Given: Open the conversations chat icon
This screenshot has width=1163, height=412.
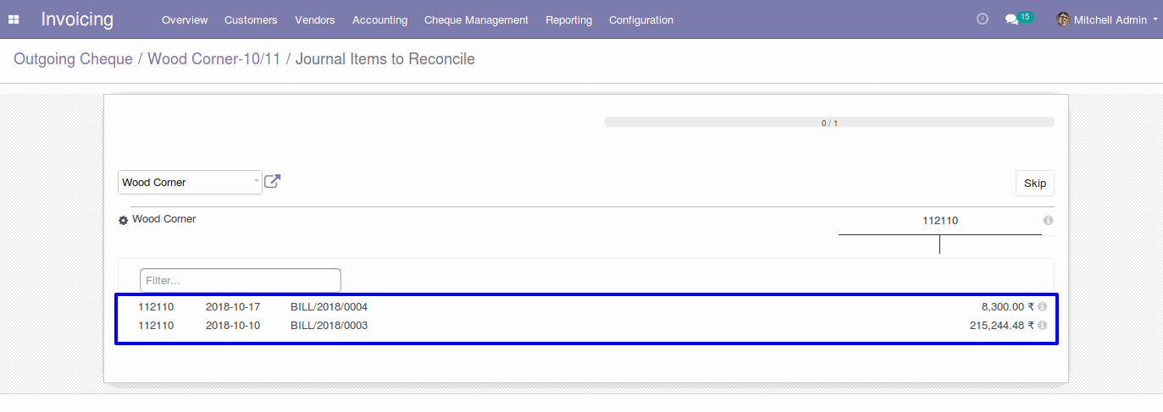Looking at the screenshot, I should tap(1011, 19).
